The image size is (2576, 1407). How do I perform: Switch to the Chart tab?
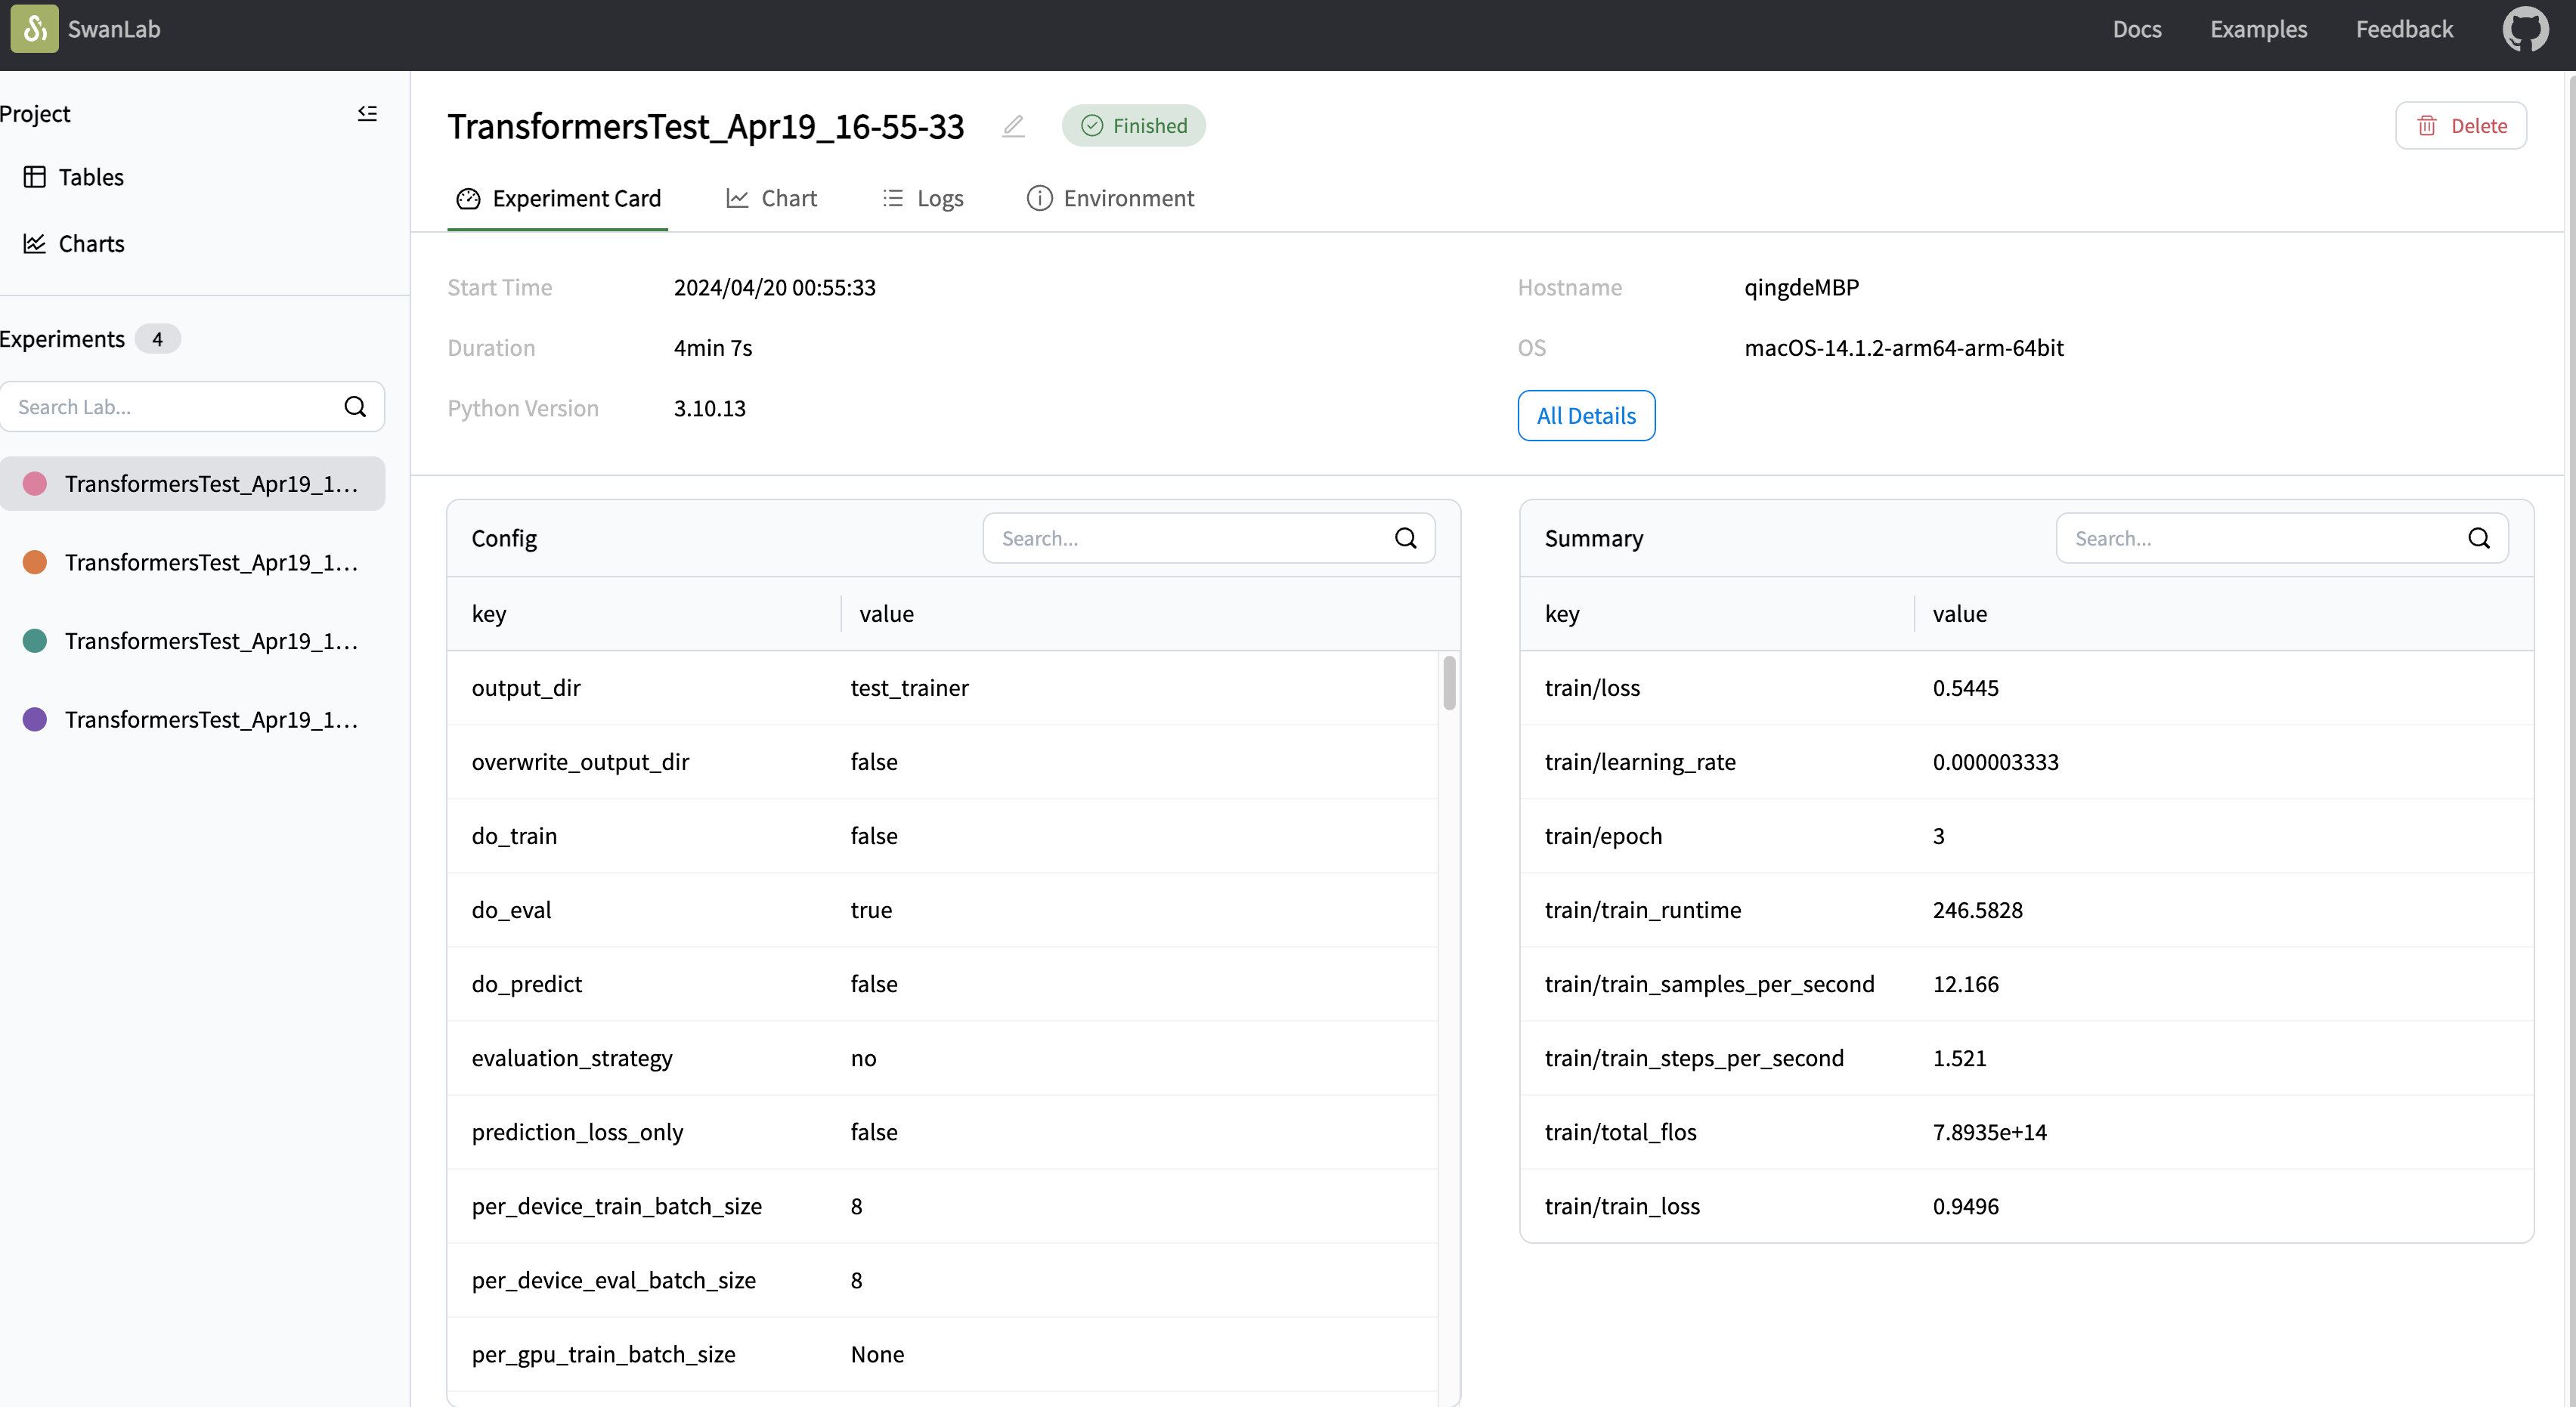pos(771,198)
